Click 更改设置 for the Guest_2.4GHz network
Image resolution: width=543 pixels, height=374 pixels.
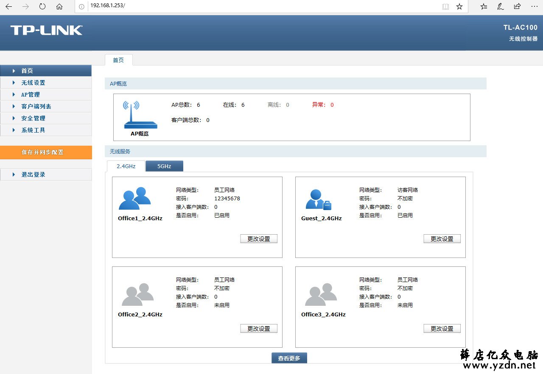(442, 238)
